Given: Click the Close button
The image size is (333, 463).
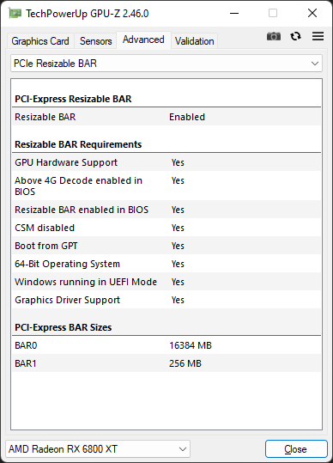Looking at the screenshot, I should [296, 449].
